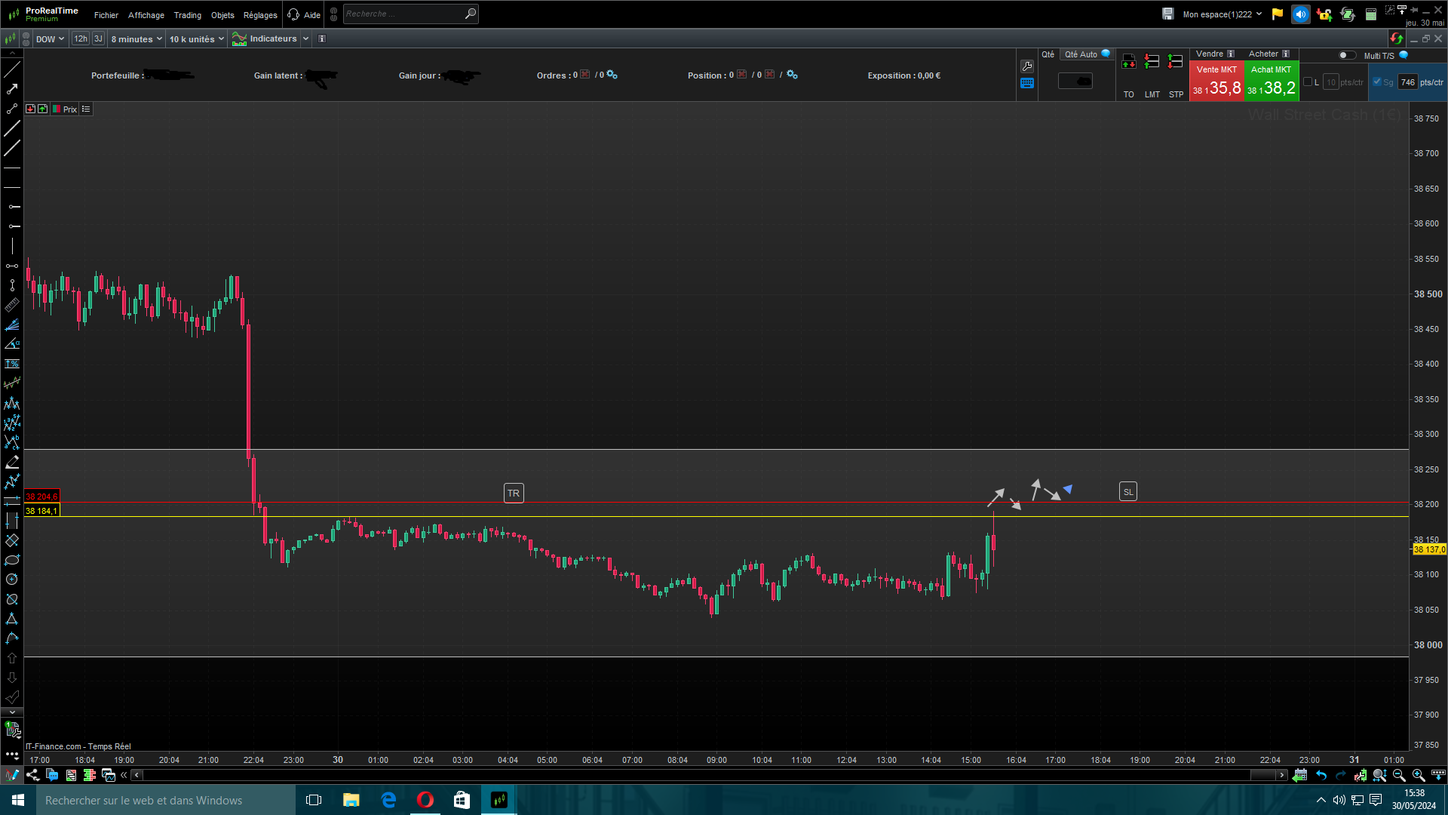Click the wrench settings icon in order panel
The width and height of the screenshot is (1448, 815).
1027,66
